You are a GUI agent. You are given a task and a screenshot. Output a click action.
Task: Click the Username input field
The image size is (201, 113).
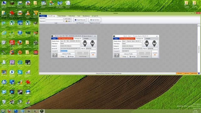pyautogui.click(x=54, y=19)
